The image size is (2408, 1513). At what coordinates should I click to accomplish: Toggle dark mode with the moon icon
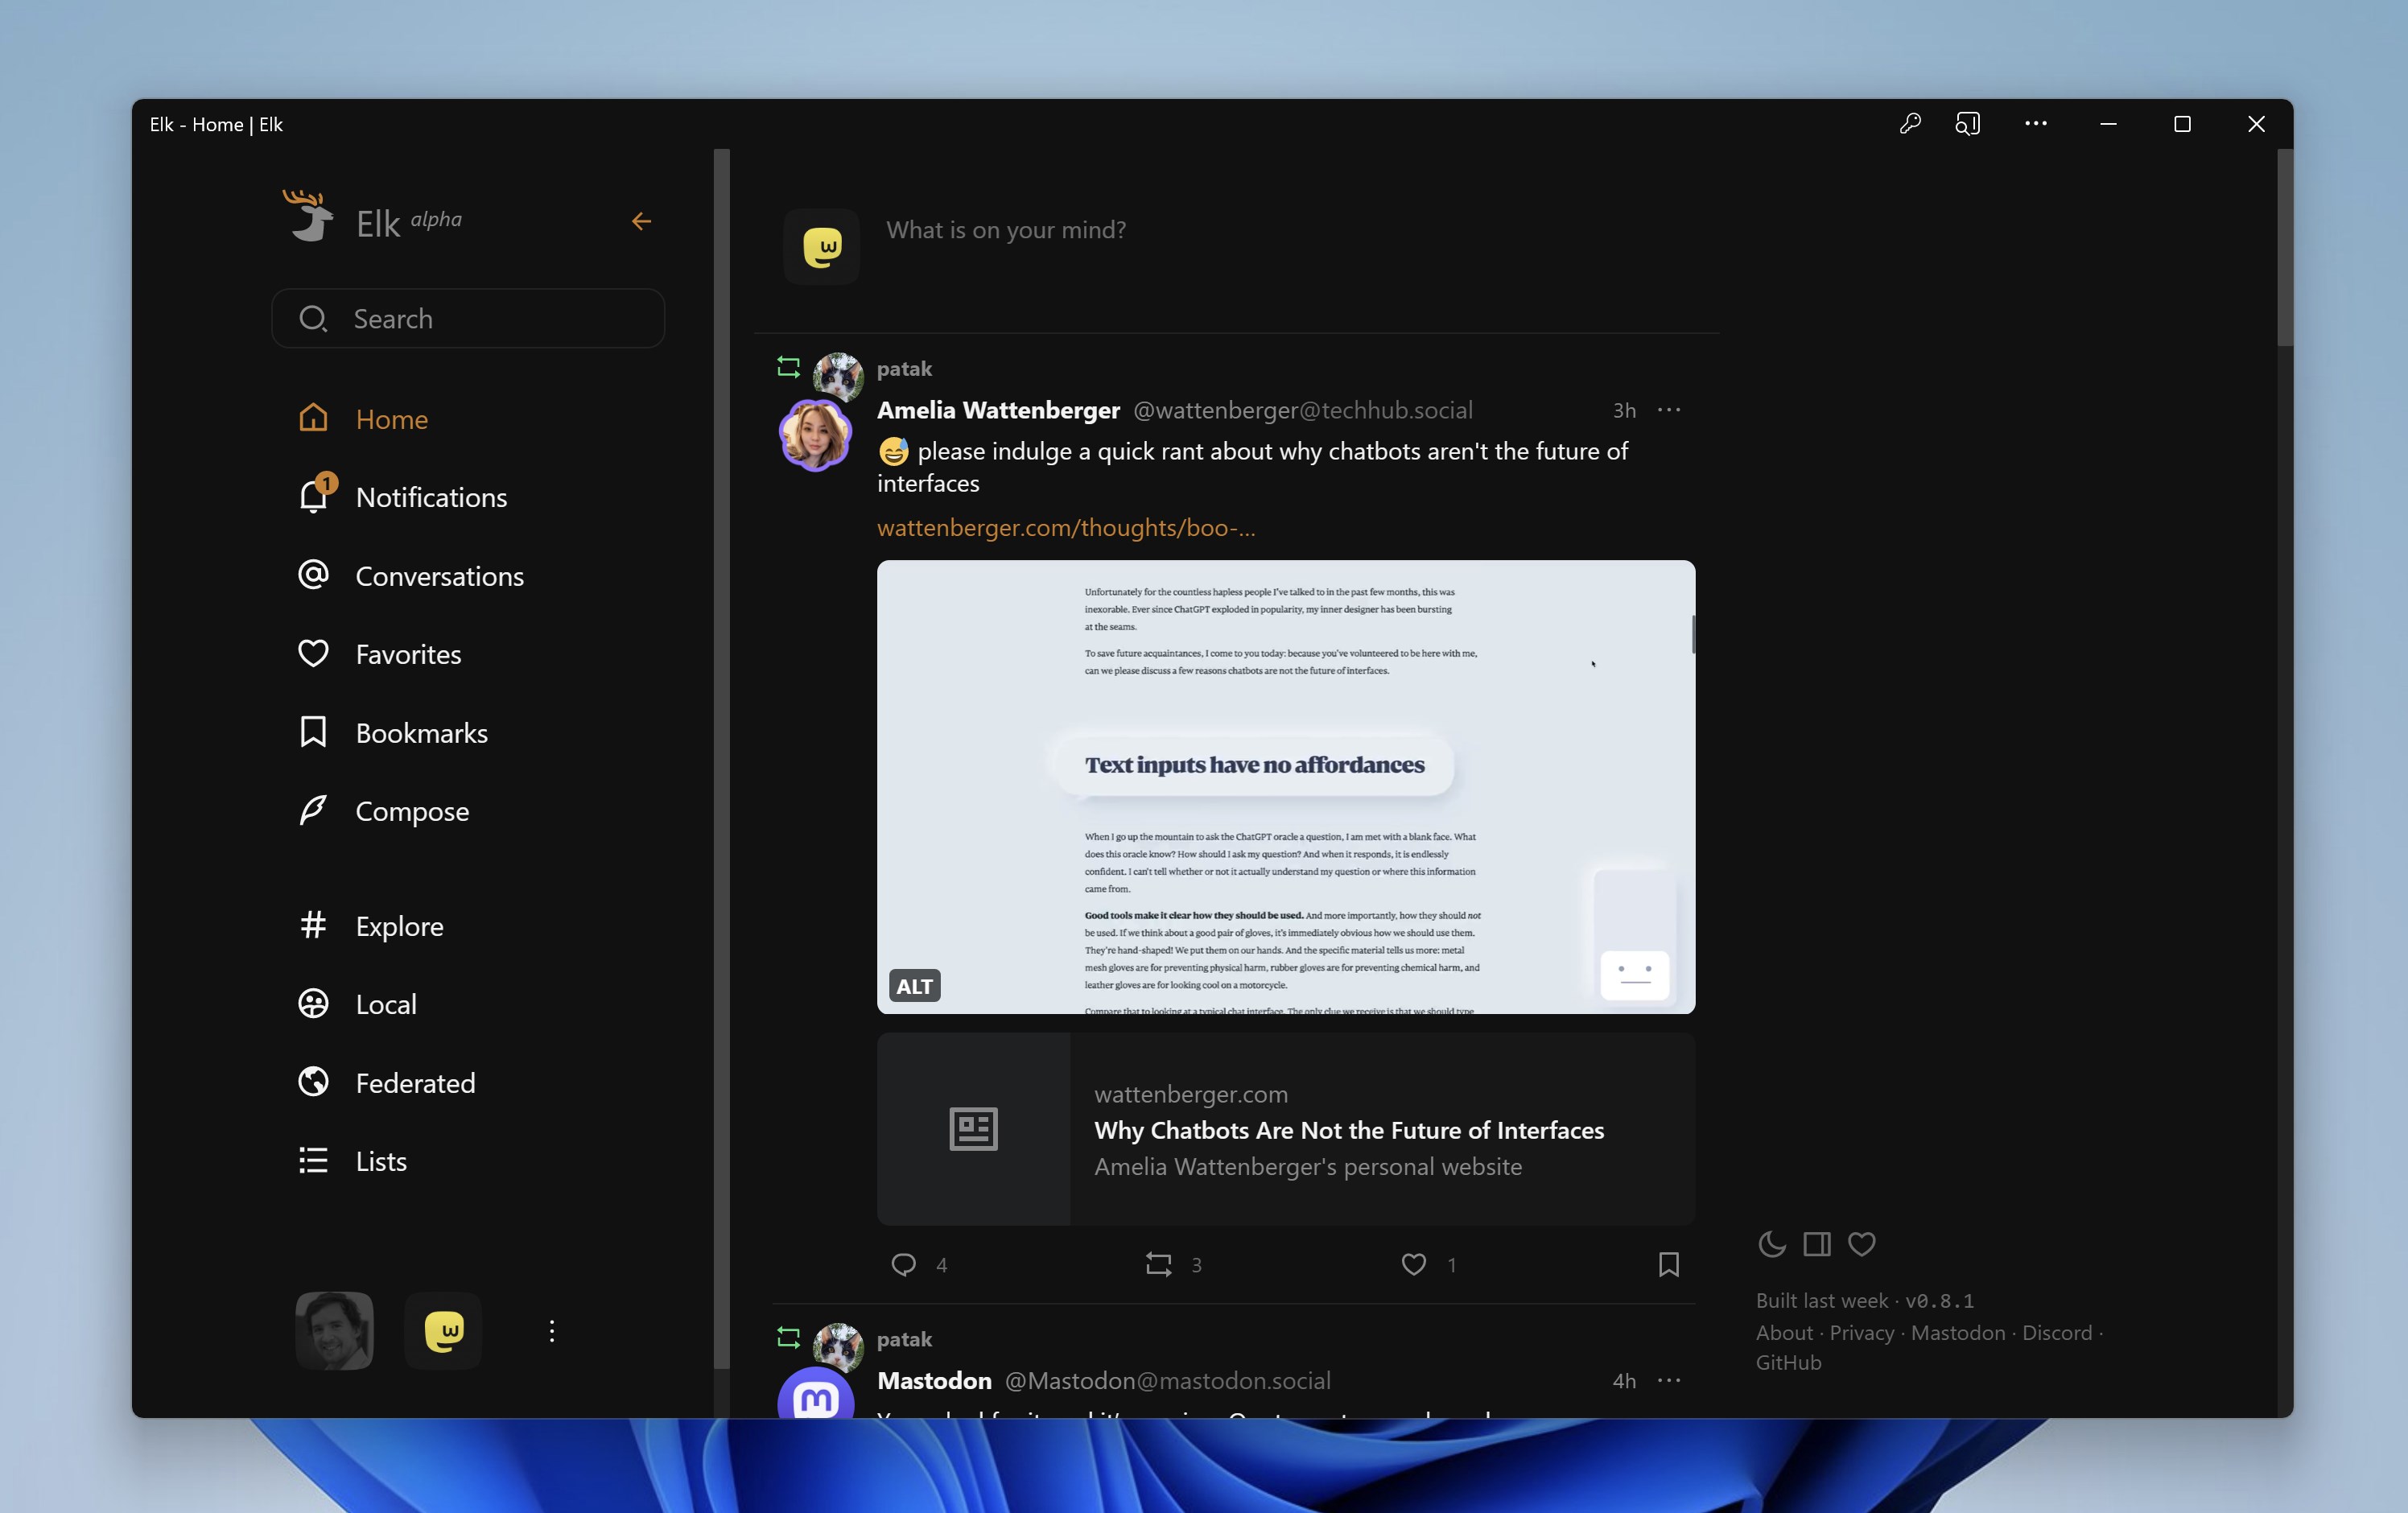pyautogui.click(x=1771, y=1244)
